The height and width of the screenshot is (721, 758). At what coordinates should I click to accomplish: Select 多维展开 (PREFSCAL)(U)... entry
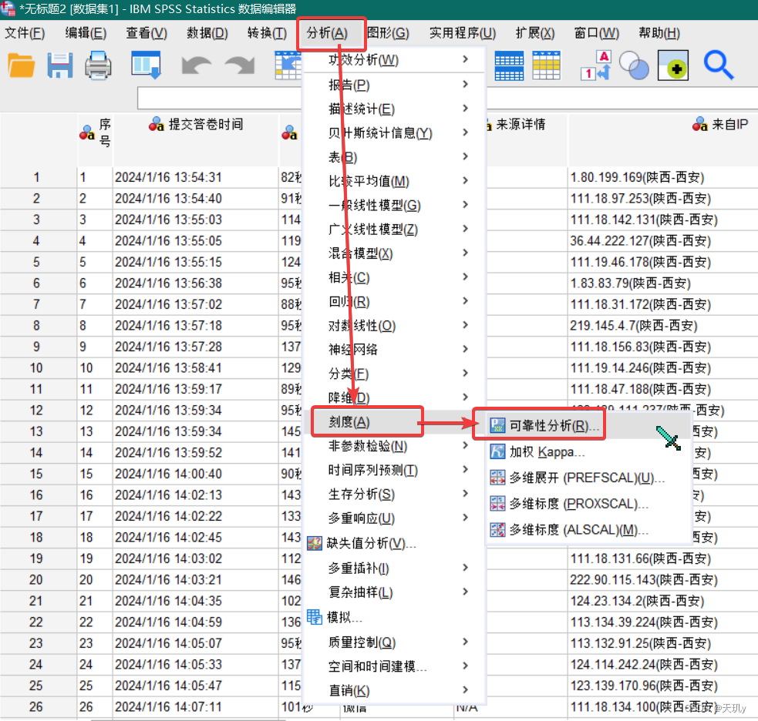coord(586,477)
